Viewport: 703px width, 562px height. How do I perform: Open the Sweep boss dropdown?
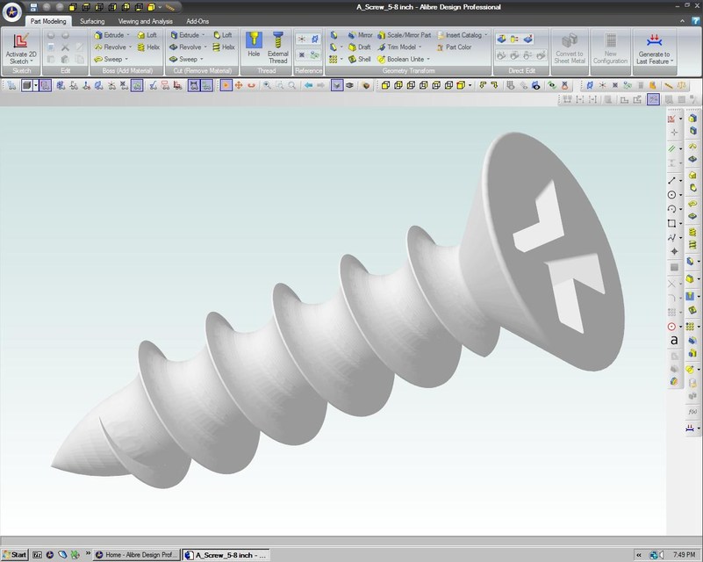click(x=124, y=60)
